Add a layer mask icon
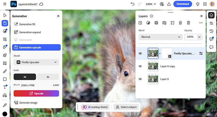The width and height of the screenshot is (217, 117). pos(156,23)
